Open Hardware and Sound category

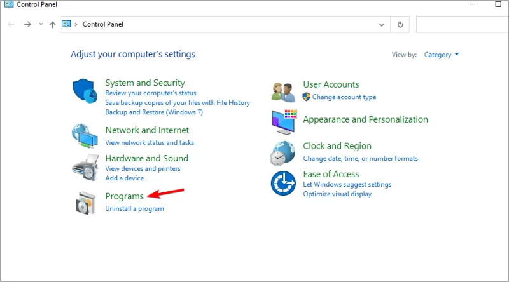click(147, 159)
